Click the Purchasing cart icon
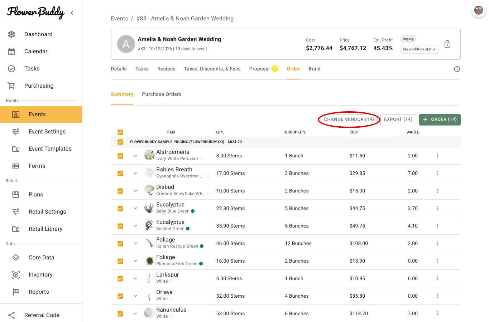The image size is (489, 322). pos(11,86)
